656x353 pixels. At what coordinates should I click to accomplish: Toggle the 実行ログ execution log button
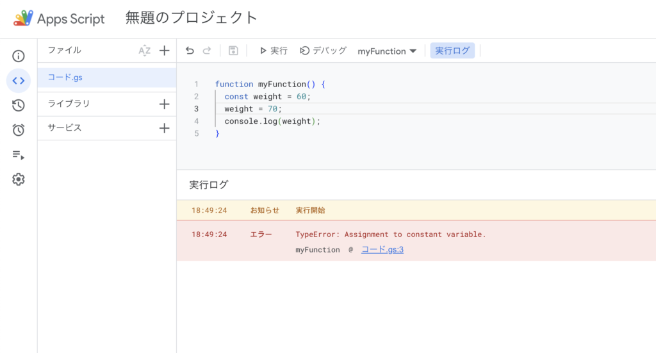coord(452,51)
